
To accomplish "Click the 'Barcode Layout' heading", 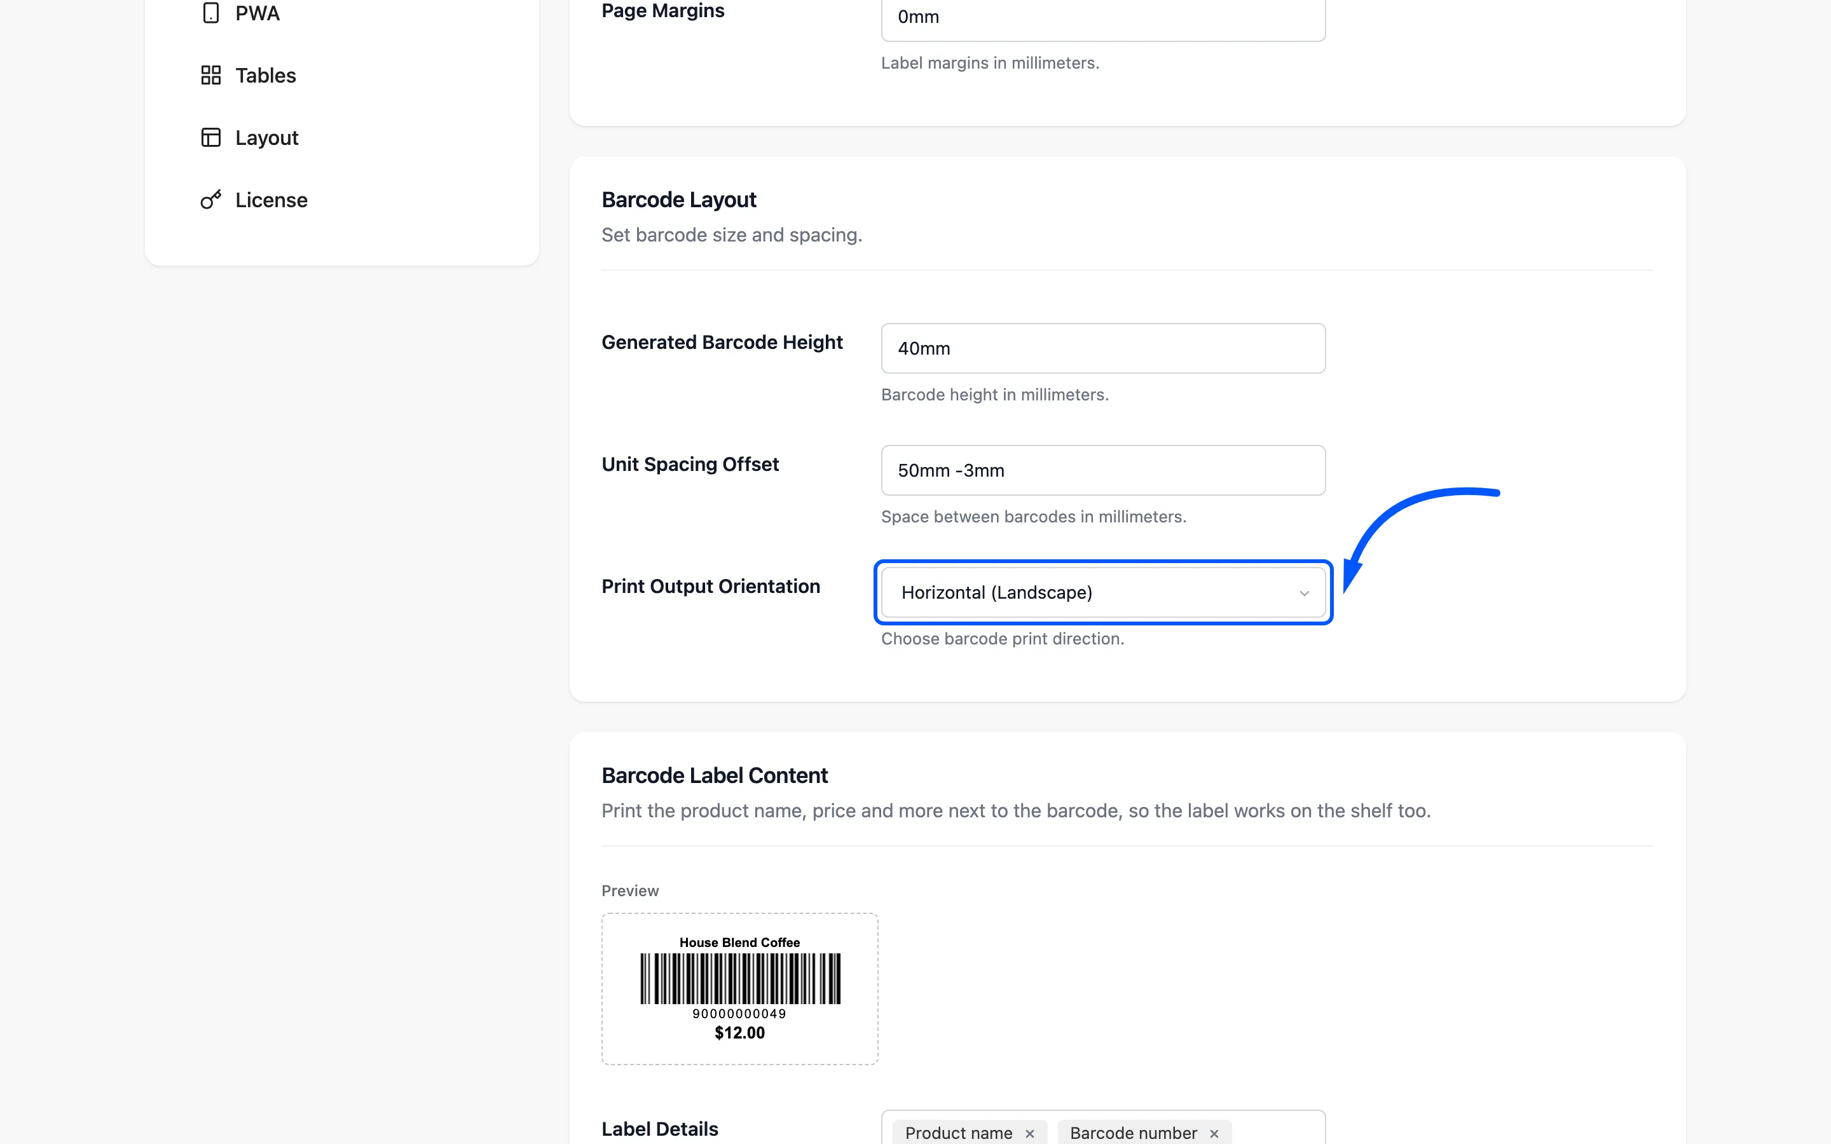I will coord(679,199).
